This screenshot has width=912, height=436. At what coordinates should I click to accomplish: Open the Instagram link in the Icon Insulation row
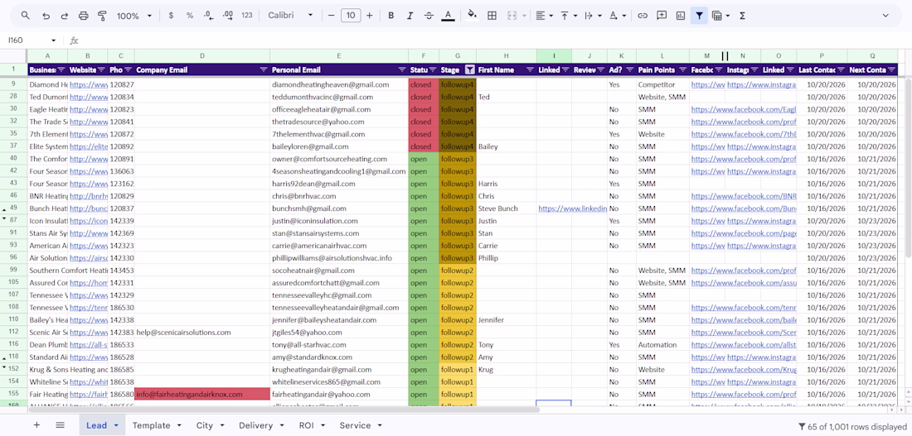[x=761, y=221]
